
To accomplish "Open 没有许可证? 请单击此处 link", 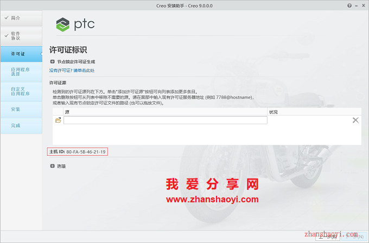I will coord(72,71).
